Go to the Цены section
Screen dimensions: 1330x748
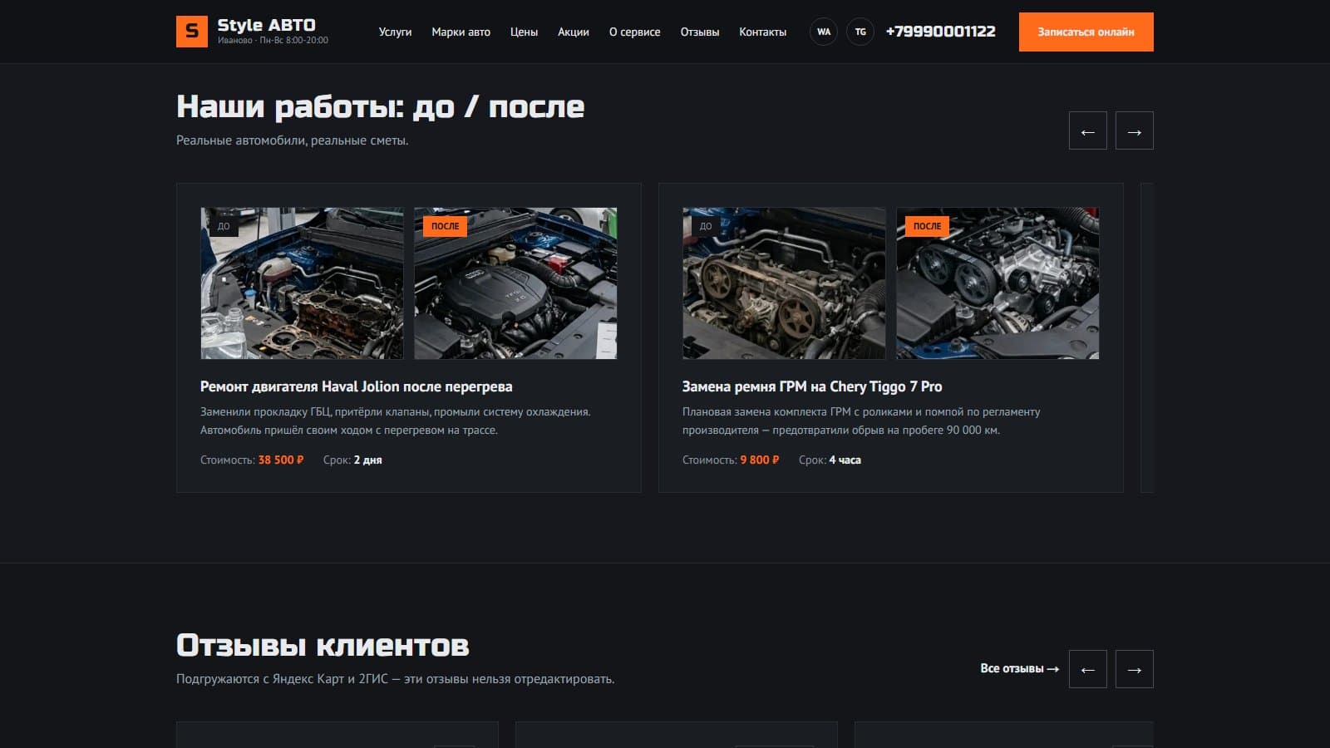click(524, 32)
